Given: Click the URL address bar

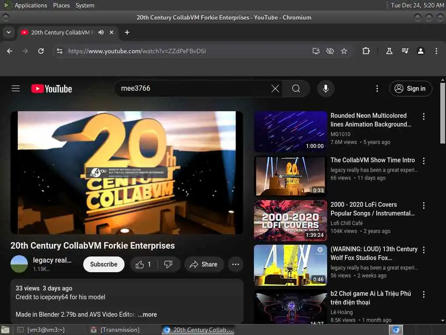Looking at the screenshot, I should [188, 51].
